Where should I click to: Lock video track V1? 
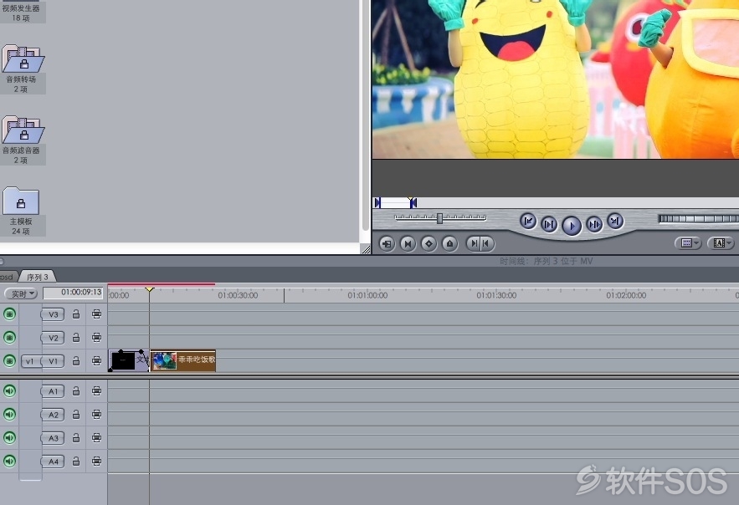76,361
